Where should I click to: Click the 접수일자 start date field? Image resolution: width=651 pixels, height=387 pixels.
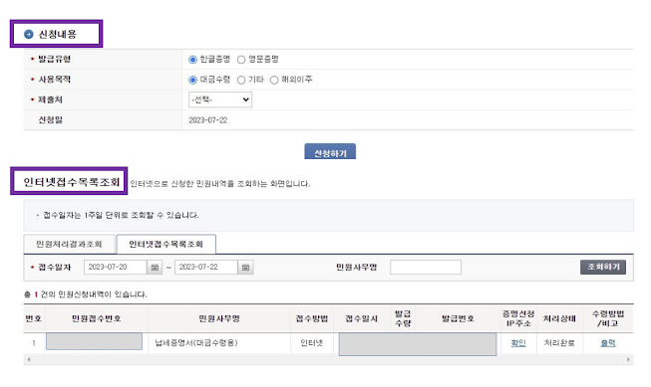(116, 268)
